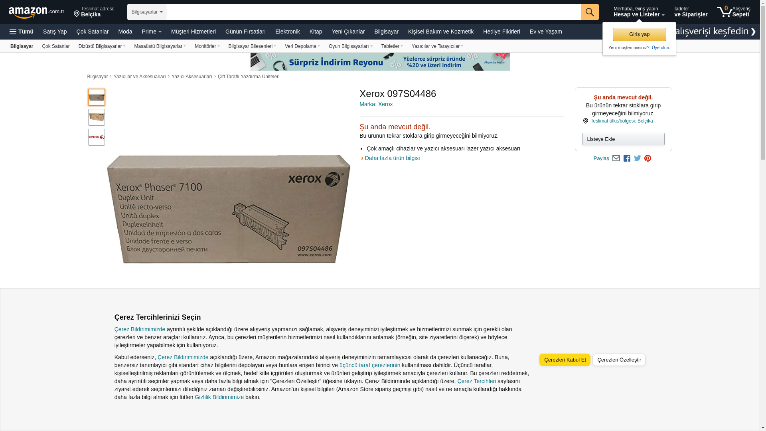Screen dimensions: 766x431
Task: Share product on Facebook
Action: (x=627, y=158)
